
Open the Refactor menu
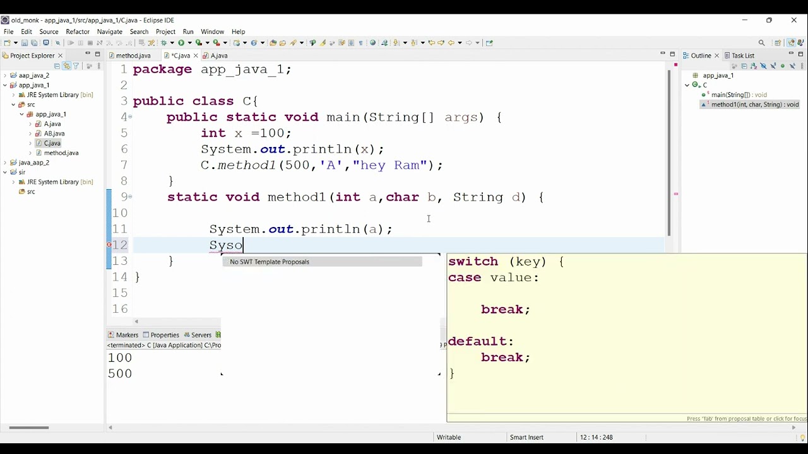pyautogui.click(x=78, y=32)
